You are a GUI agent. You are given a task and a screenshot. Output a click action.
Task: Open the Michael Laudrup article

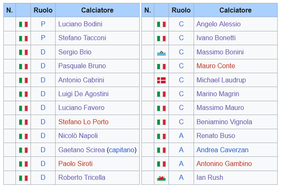pos(221,80)
